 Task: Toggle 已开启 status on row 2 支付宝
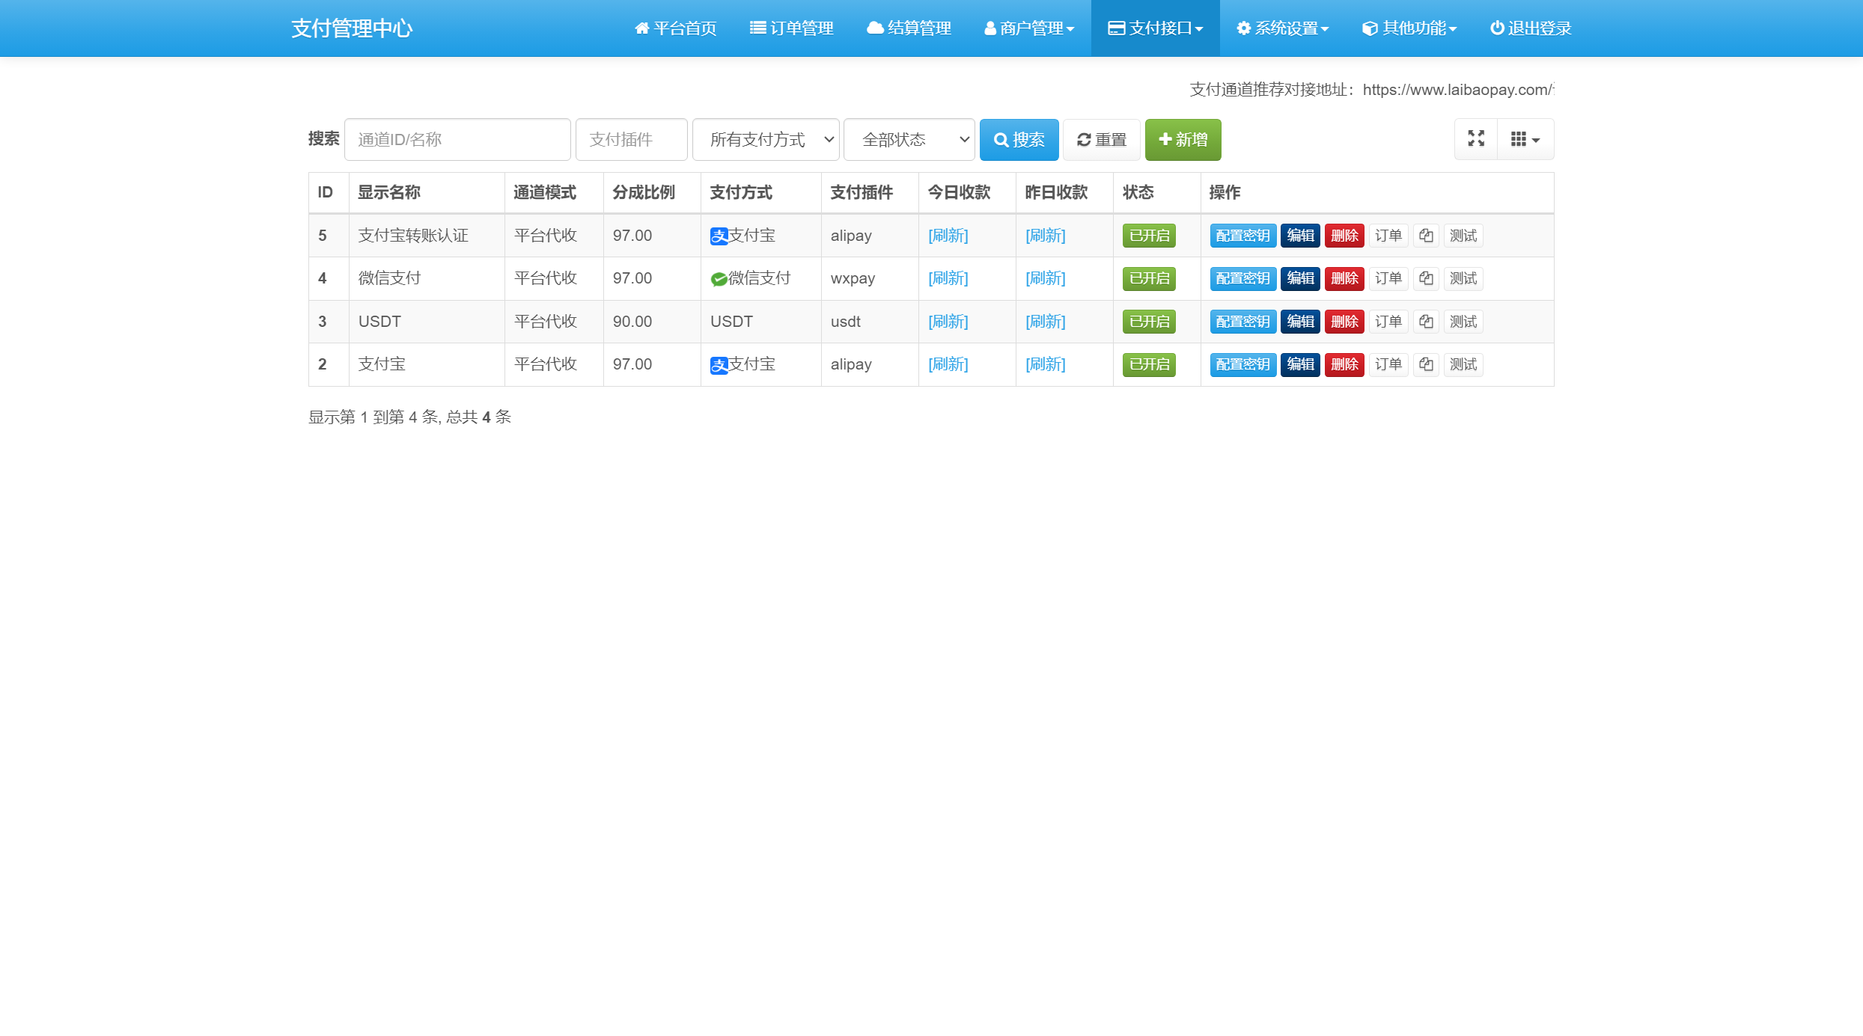click(x=1149, y=364)
